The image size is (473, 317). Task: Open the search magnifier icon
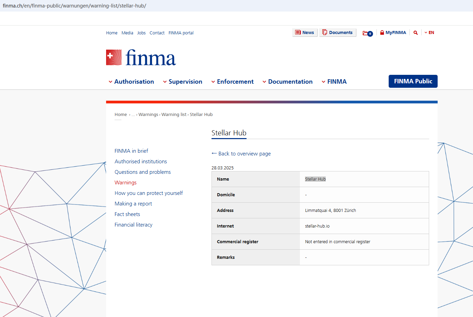tap(416, 33)
